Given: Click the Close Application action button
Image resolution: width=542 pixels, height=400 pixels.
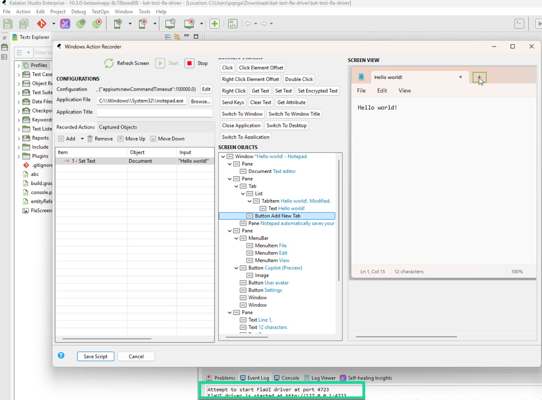Looking at the screenshot, I should 241,125.
